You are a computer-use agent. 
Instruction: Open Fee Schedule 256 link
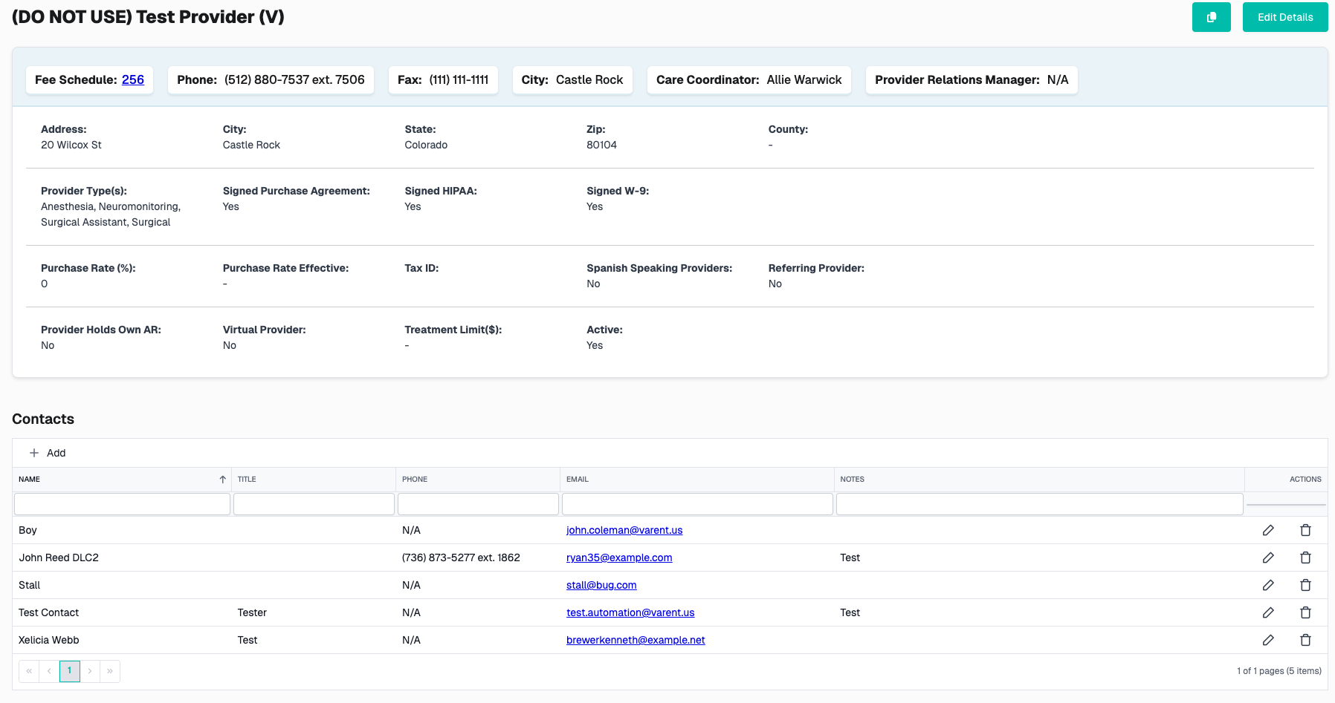[x=132, y=79]
